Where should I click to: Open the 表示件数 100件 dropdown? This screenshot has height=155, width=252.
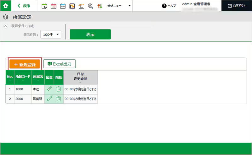[51, 35]
